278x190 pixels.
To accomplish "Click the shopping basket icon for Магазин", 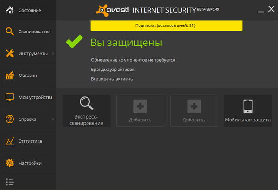I will (x=10, y=75).
